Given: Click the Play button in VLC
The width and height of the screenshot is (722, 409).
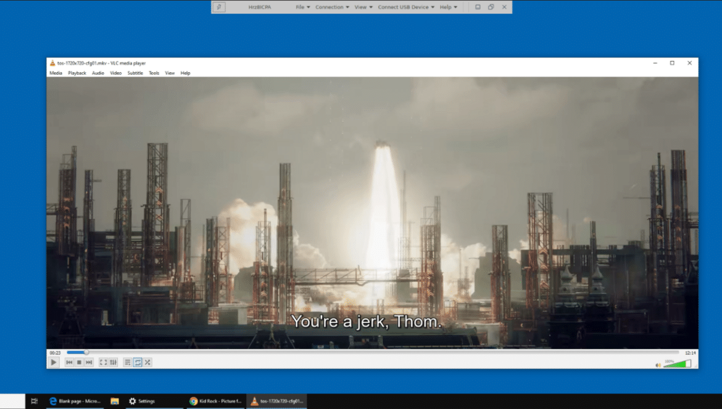Looking at the screenshot, I should coord(54,363).
